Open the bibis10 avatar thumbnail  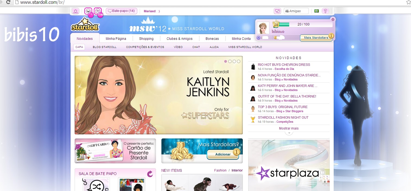pyautogui.click(x=263, y=28)
